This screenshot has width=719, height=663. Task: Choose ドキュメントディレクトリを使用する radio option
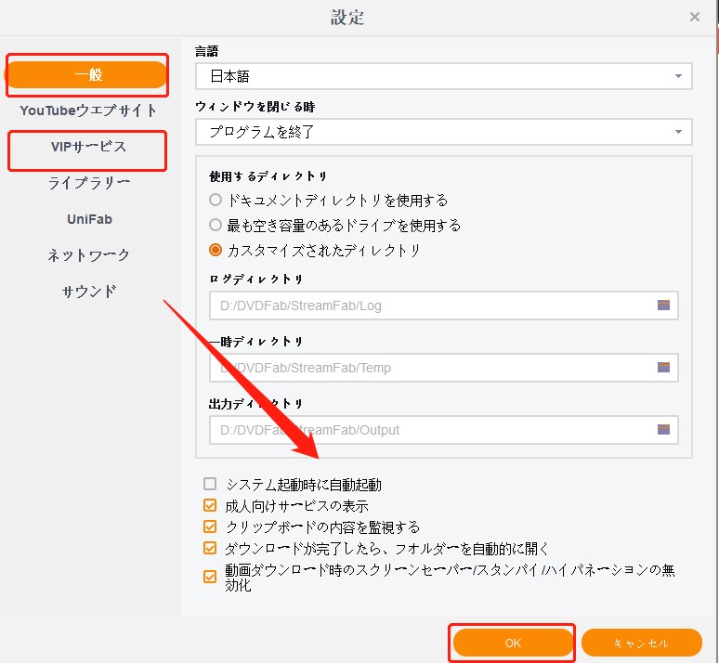tap(216, 200)
